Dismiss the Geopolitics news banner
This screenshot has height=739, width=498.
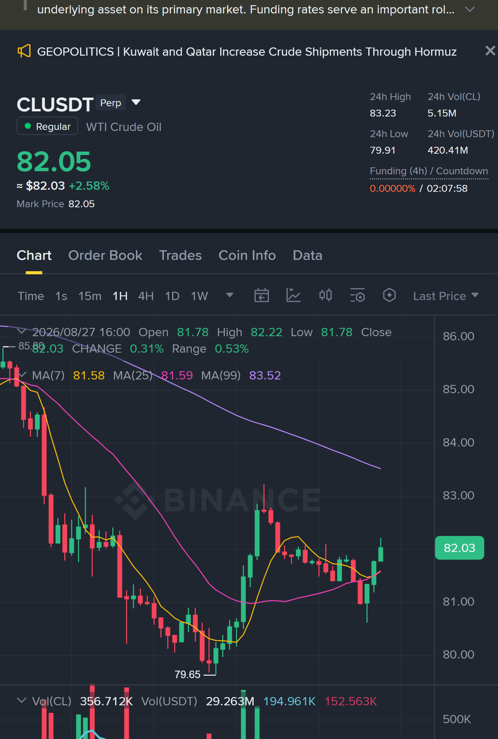tap(490, 51)
